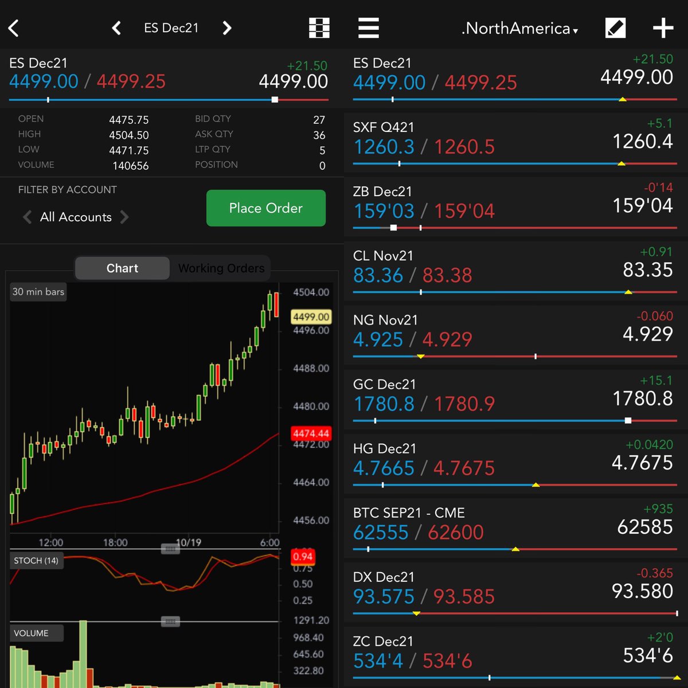This screenshot has width=688, height=688.
Task: Open the grid layout icon
Action: [x=319, y=28]
